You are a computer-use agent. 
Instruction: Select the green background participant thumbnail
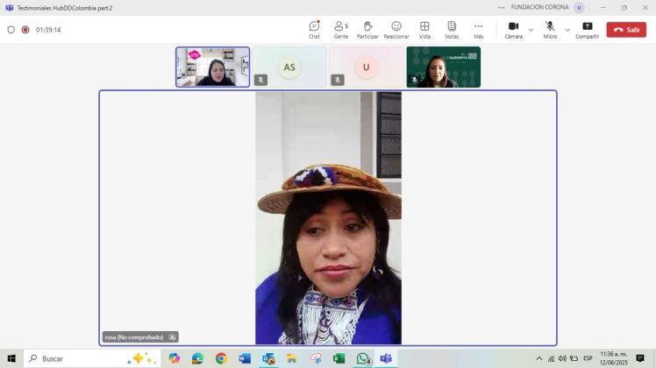pos(444,67)
